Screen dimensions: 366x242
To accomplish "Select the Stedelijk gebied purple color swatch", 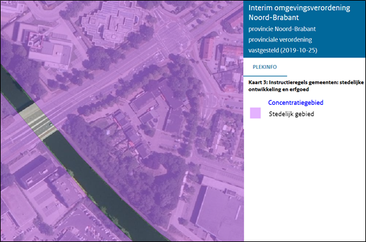I will tap(255, 113).
